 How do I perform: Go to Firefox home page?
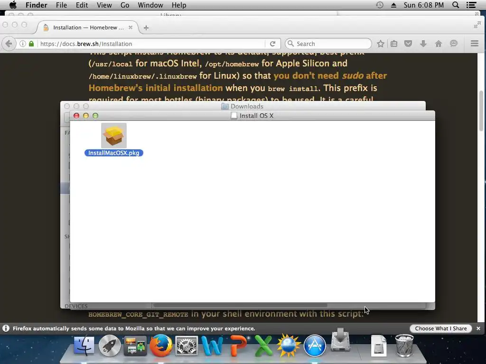click(438, 44)
